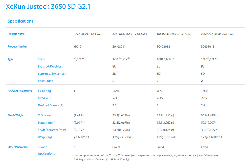Click the Fixed timing value for 25.5T

tap(204, 147)
